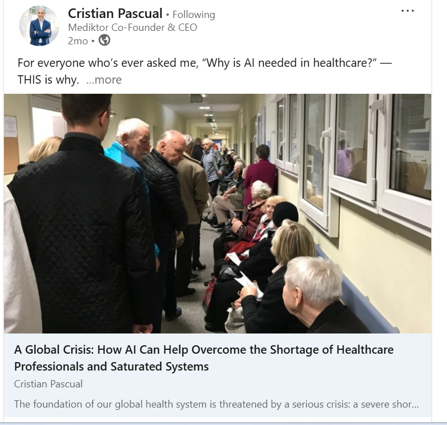Image resolution: width=447 pixels, height=425 pixels.
Task: Toggle the "Following" status label
Action: [x=194, y=15]
